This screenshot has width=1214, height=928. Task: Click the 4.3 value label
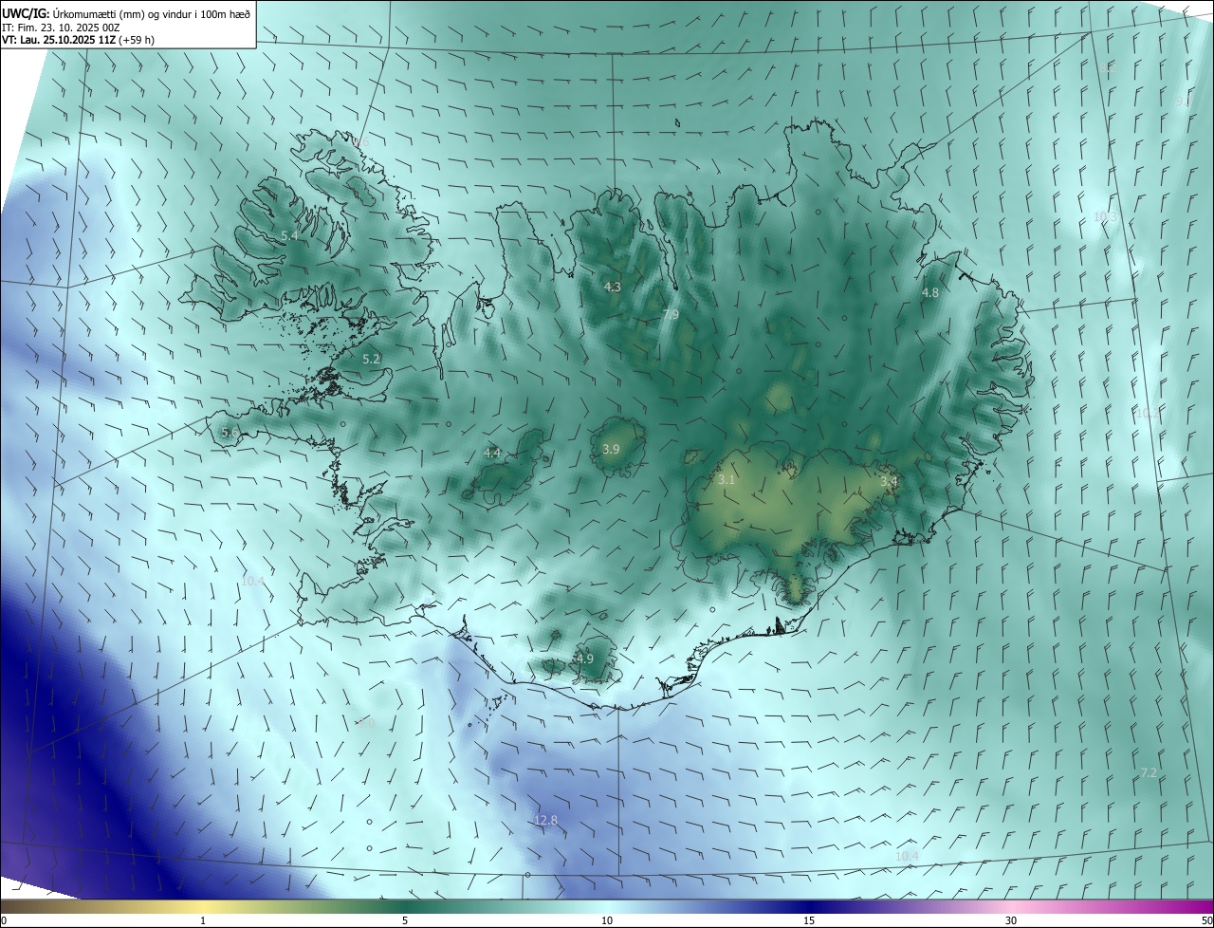613,287
